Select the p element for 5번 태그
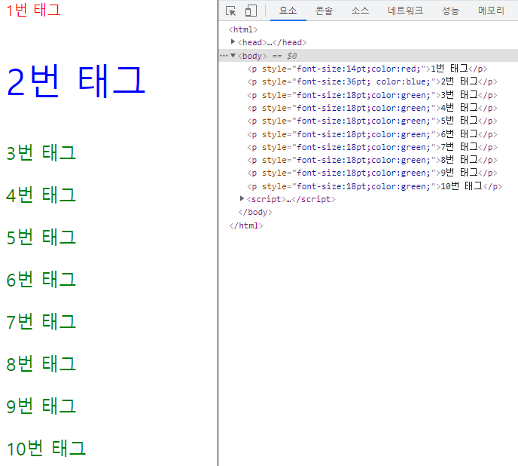Screen dimensions: 518x466 pos(372,121)
